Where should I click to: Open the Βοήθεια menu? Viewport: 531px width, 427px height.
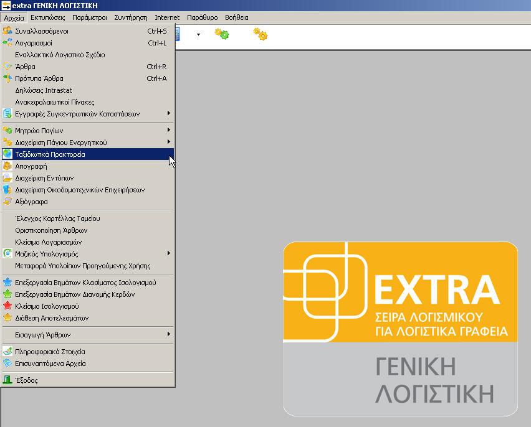(237, 17)
